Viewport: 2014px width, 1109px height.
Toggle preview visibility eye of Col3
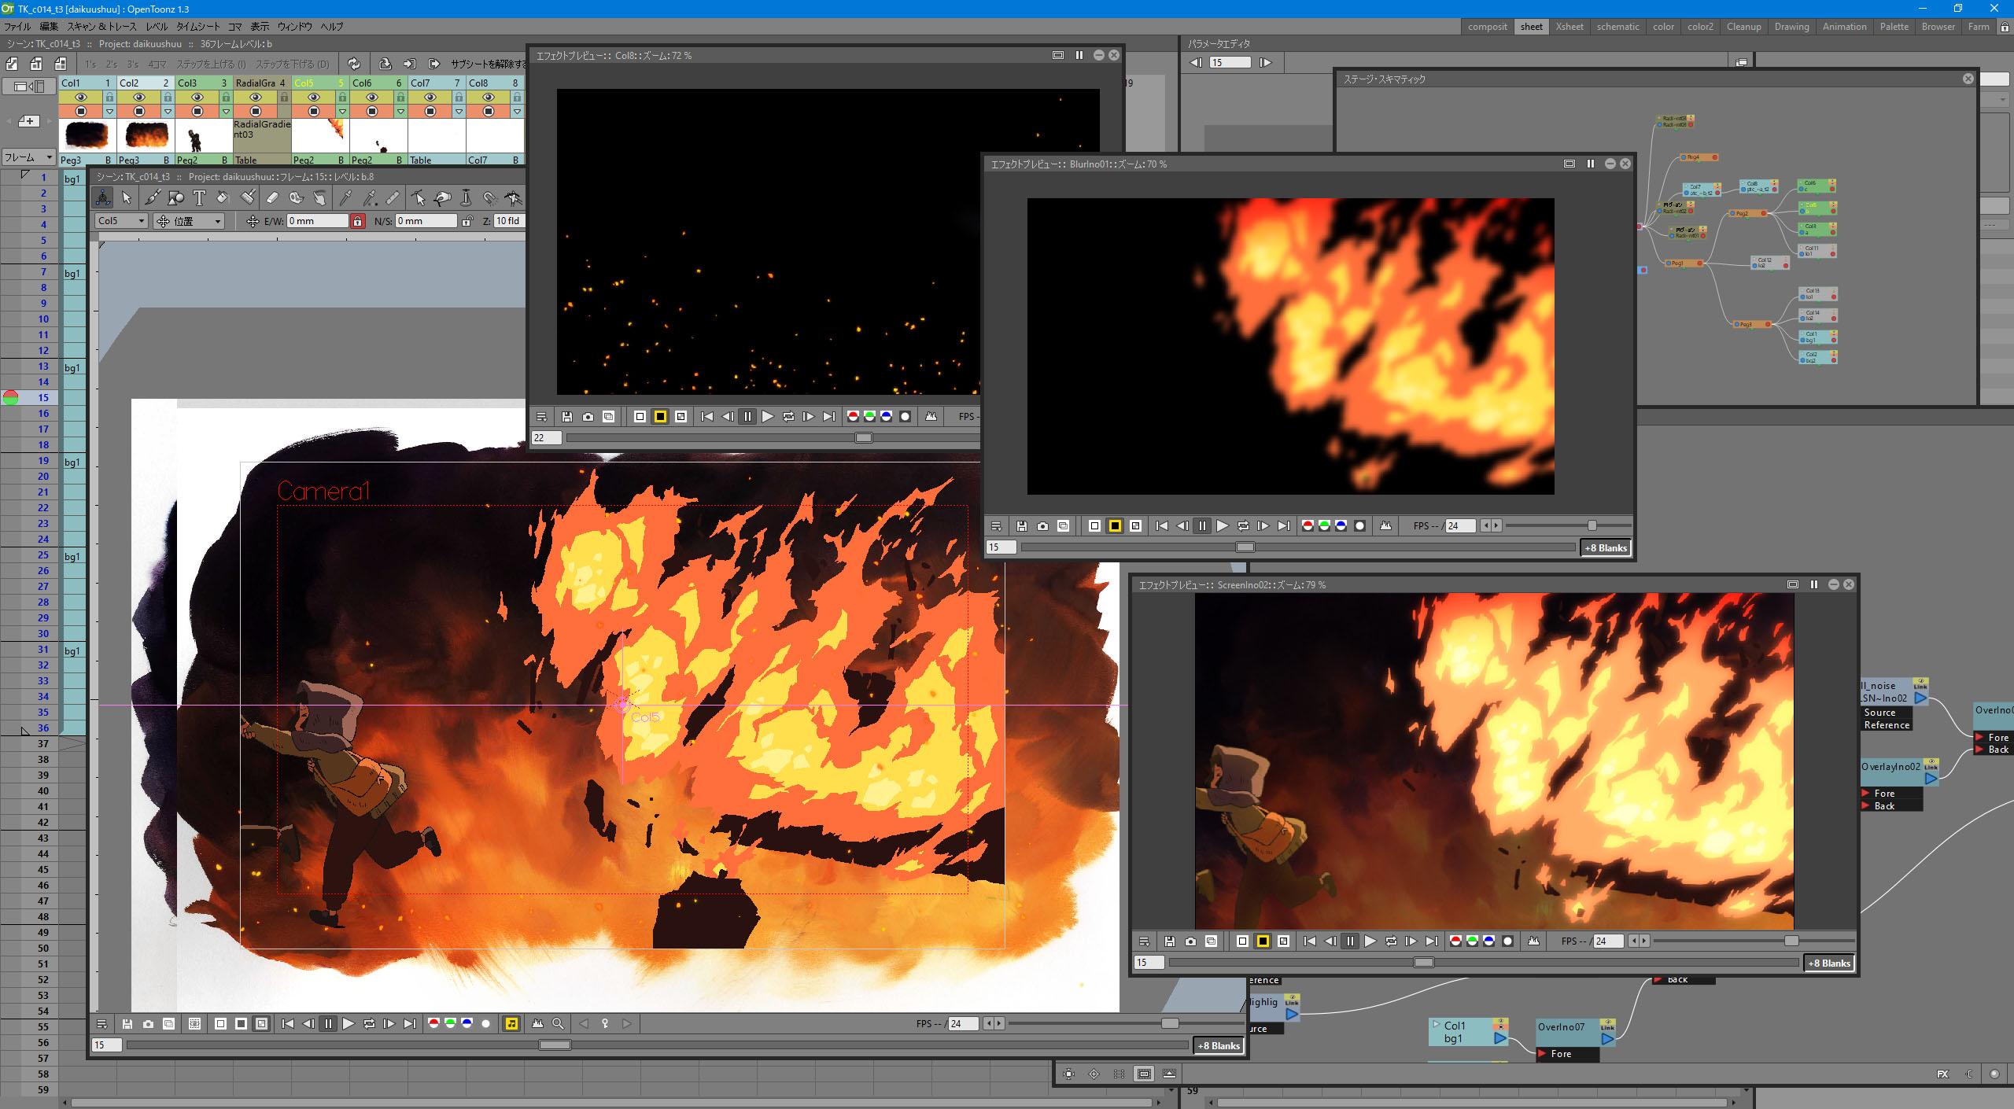(x=197, y=97)
